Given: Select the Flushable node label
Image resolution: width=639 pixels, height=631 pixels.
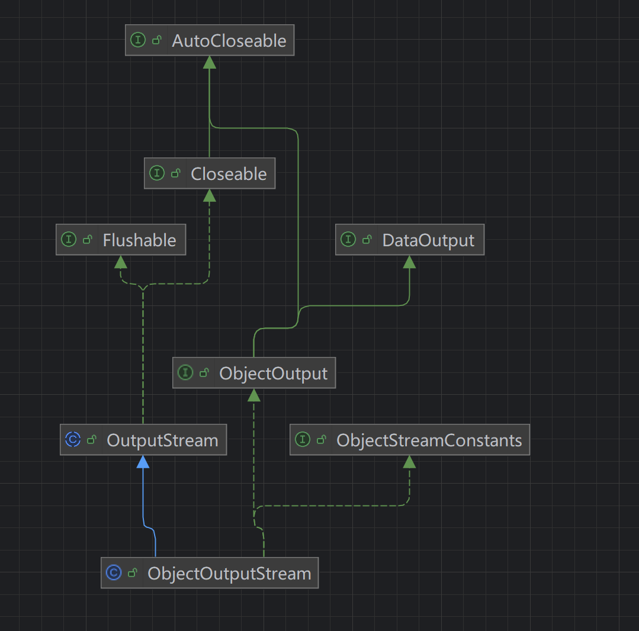Looking at the screenshot, I should click(x=140, y=240).
